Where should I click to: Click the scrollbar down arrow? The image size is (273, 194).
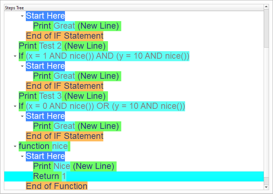click(x=266, y=187)
